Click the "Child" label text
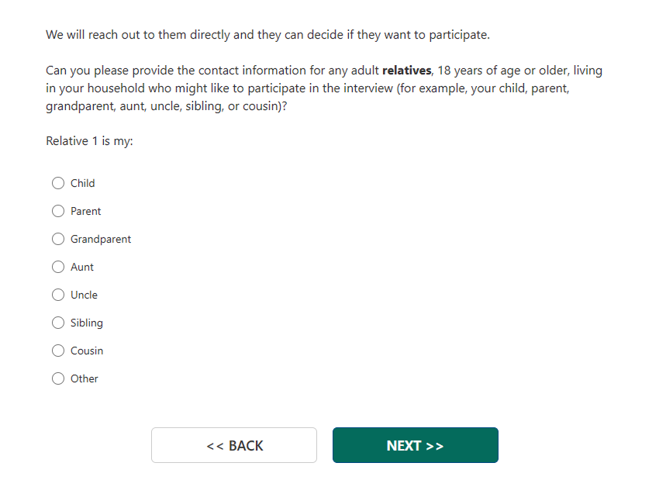 [83, 183]
